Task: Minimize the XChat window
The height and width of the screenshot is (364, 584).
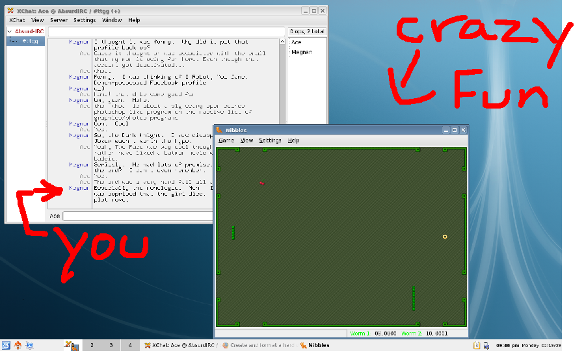Action: (x=306, y=11)
